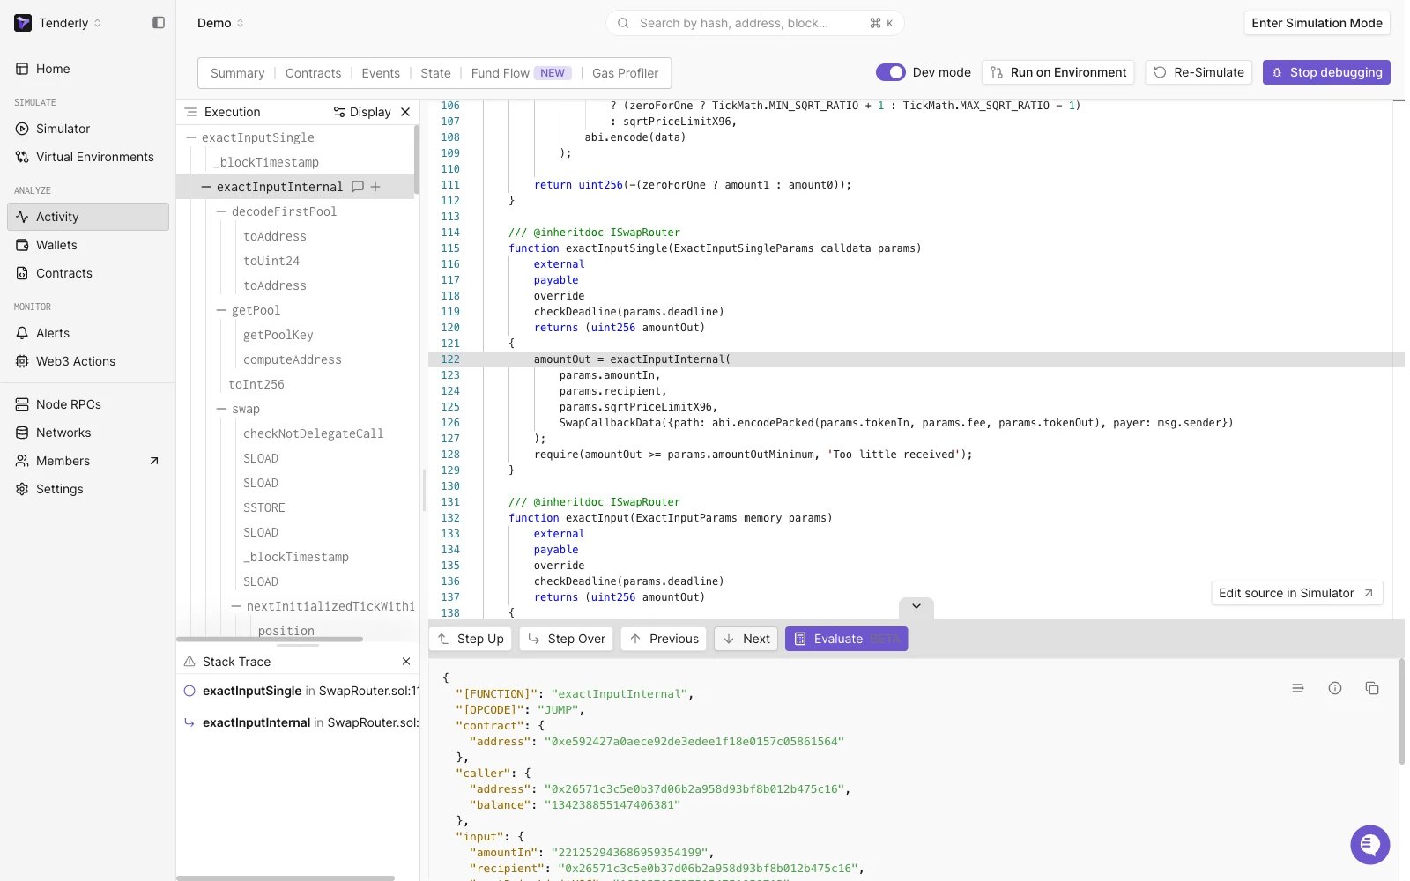1410x881 pixels.
Task: Open the Tenderly workspace switcher
Action: pos(58,23)
